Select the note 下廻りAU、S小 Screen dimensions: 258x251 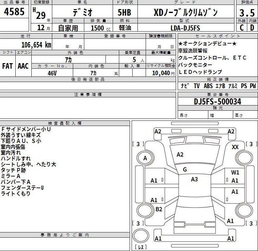pos(21,141)
